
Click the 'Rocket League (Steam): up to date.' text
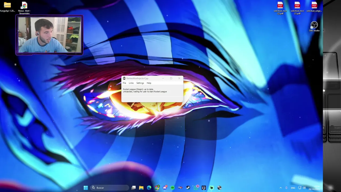coord(138,89)
